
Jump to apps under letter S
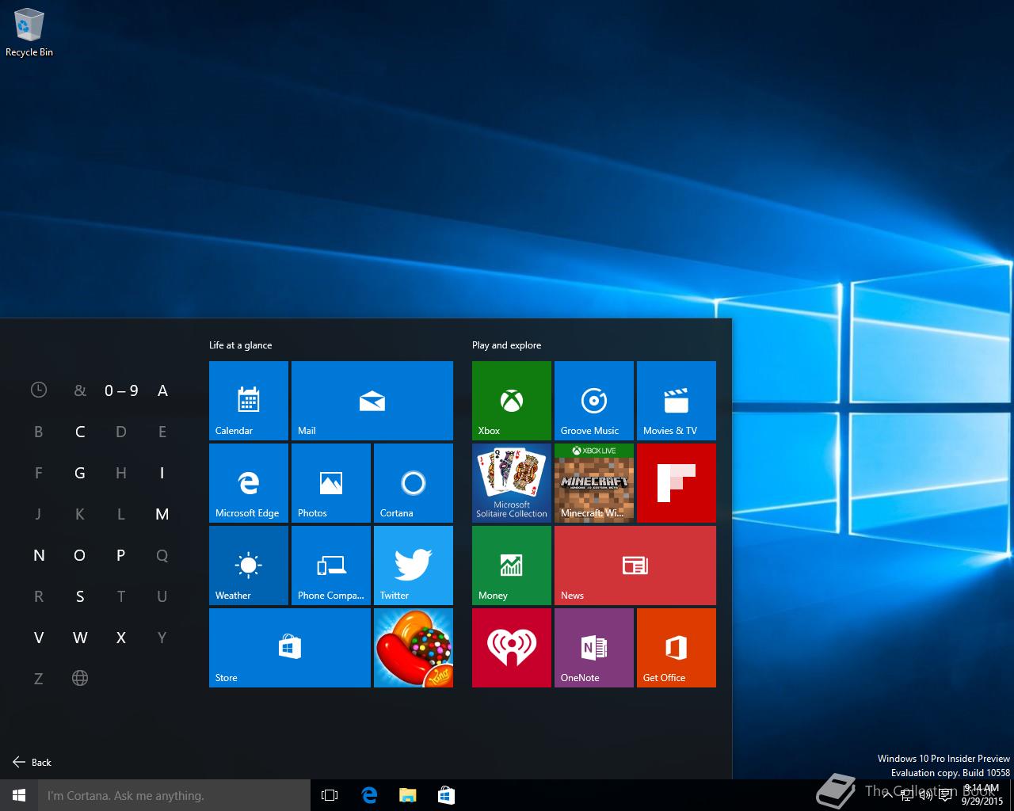[x=80, y=596]
